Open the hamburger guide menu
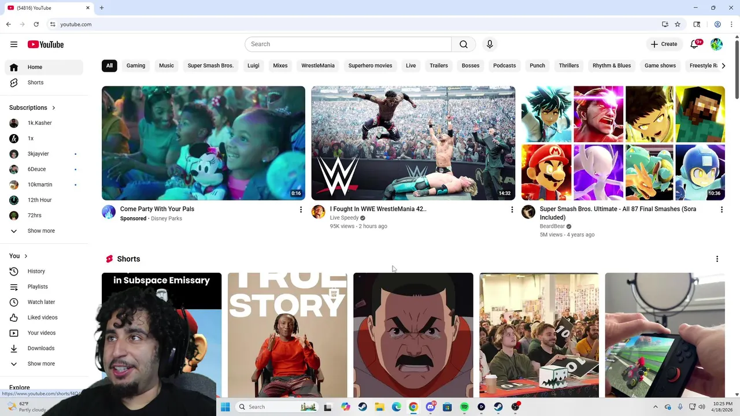Screen dimensions: 740x416 pyautogui.click(x=14, y=44)
